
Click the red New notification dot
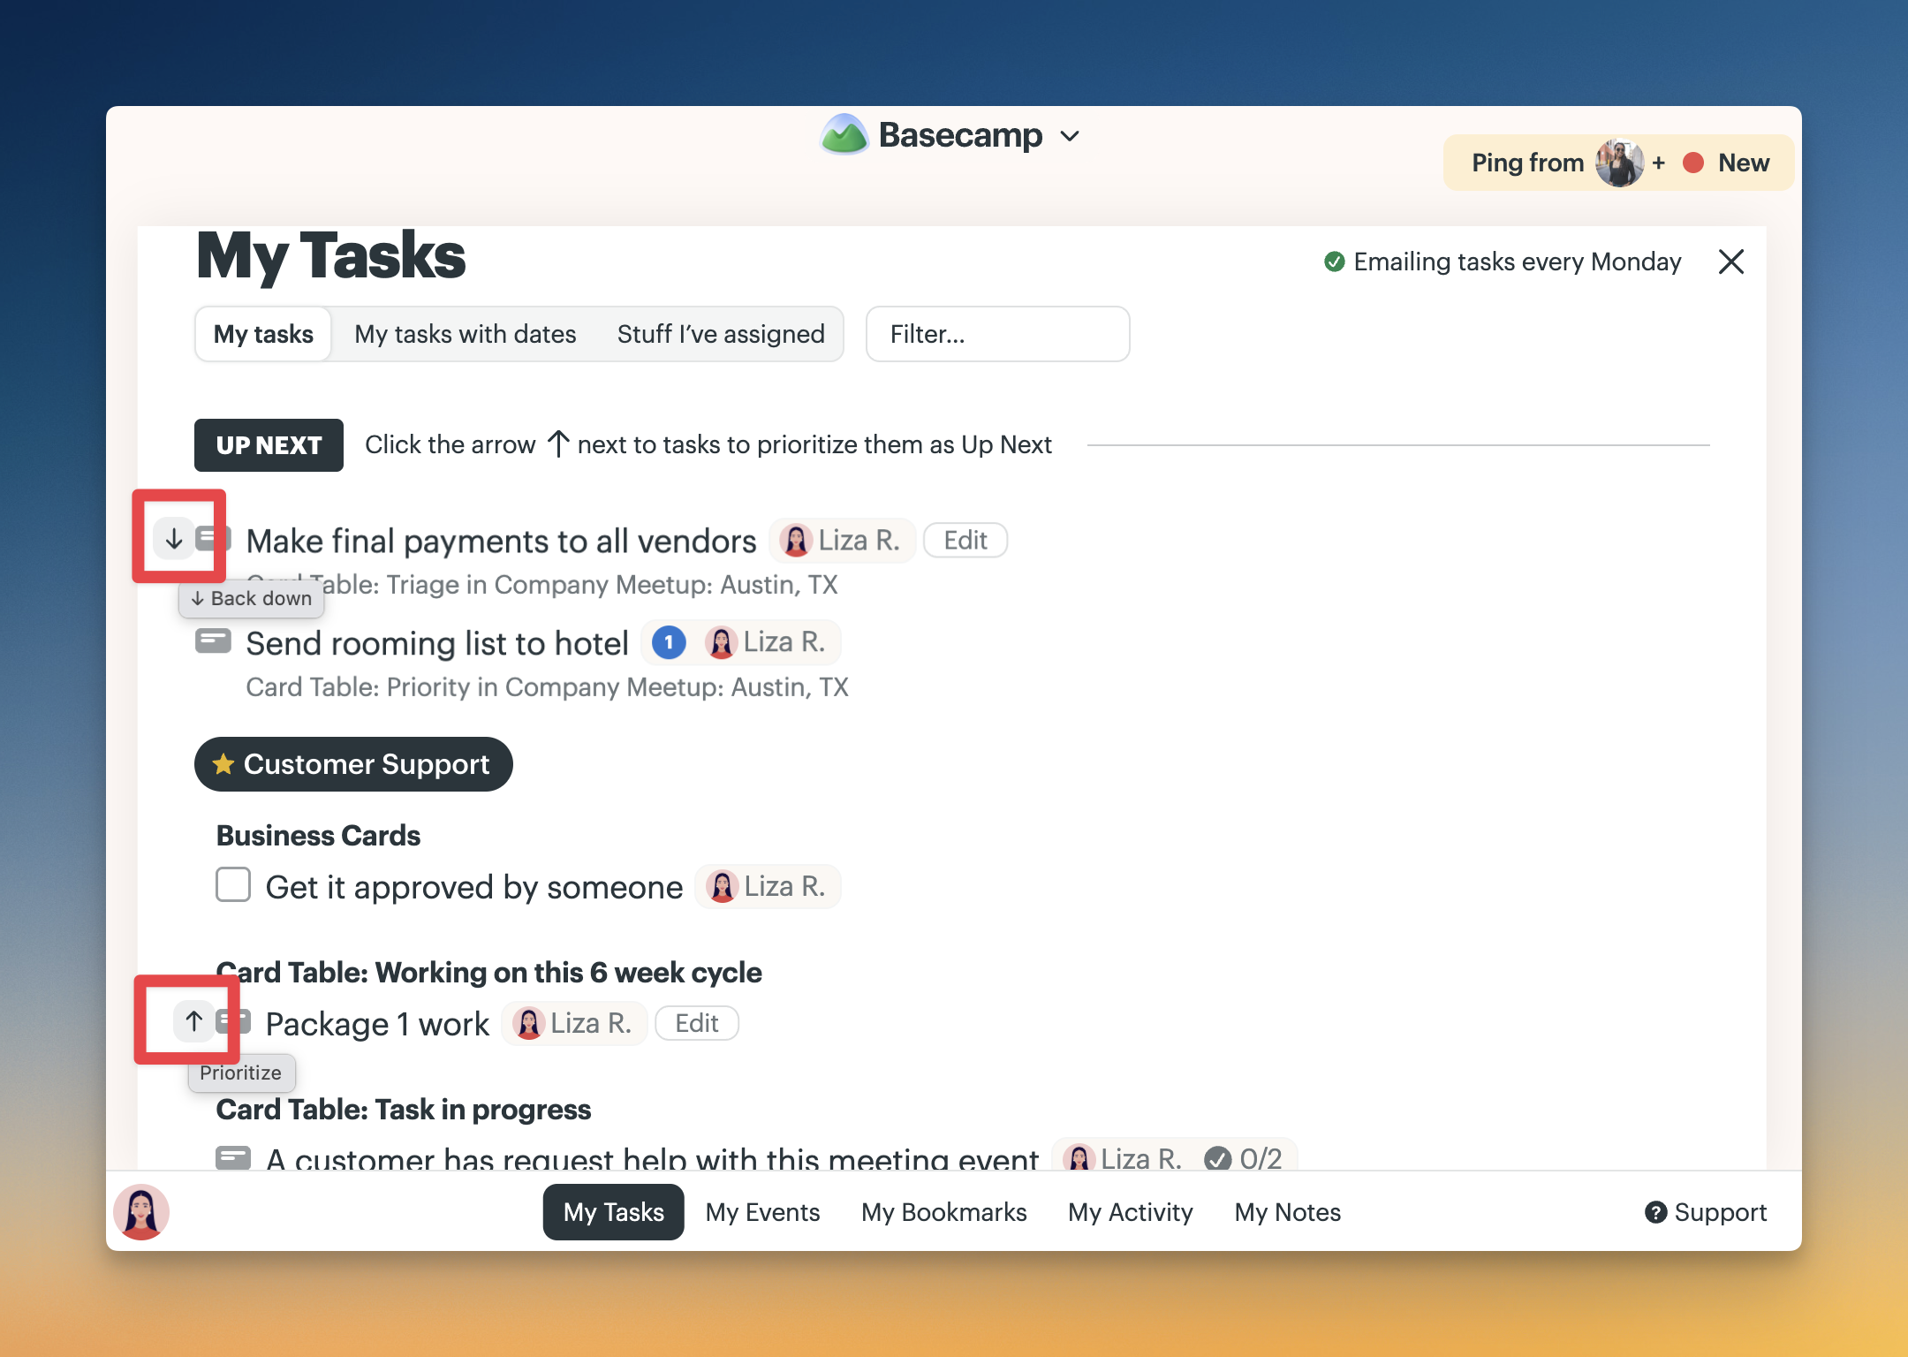[1693, 163]
